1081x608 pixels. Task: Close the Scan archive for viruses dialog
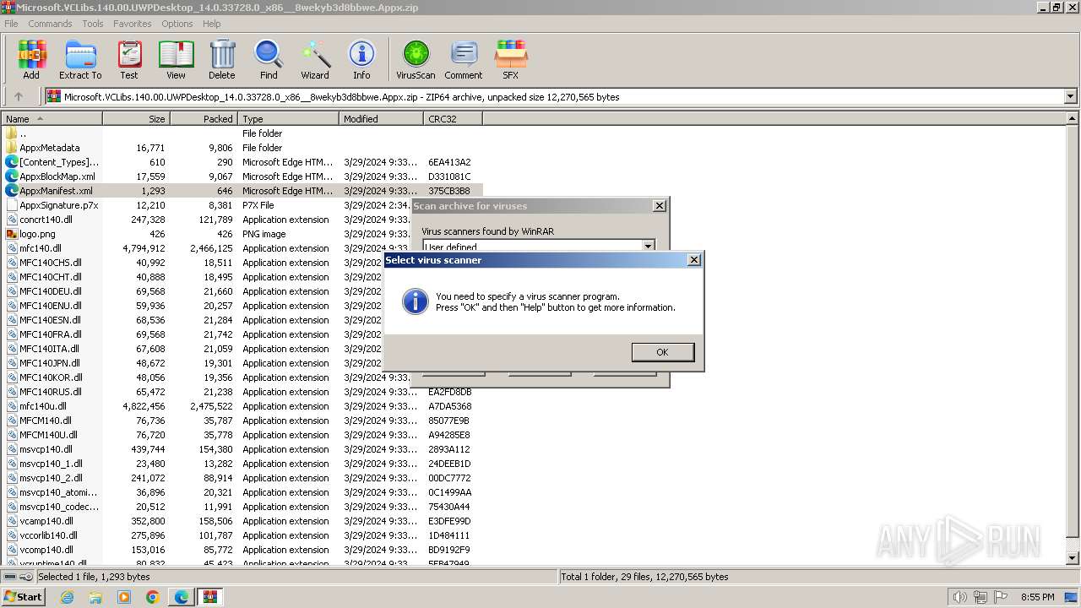pyautogui.click(x=659, y=206)
